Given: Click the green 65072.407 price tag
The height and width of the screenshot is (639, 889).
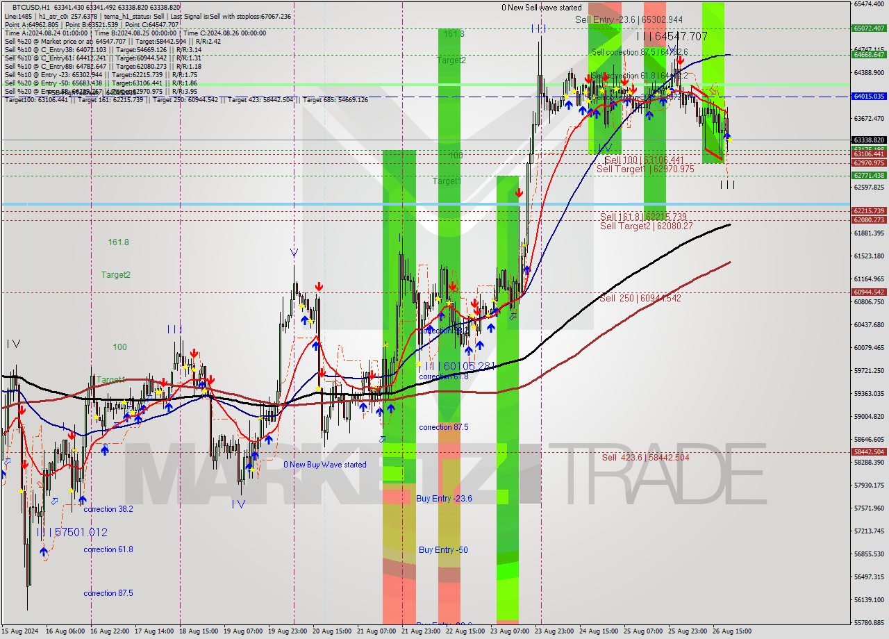Looking at the screenshot, I should pyautogui.click(x=869, y=28).
